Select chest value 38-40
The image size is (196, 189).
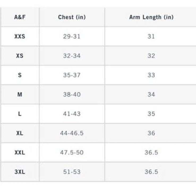pyautogui.click(x=72, y=94)
